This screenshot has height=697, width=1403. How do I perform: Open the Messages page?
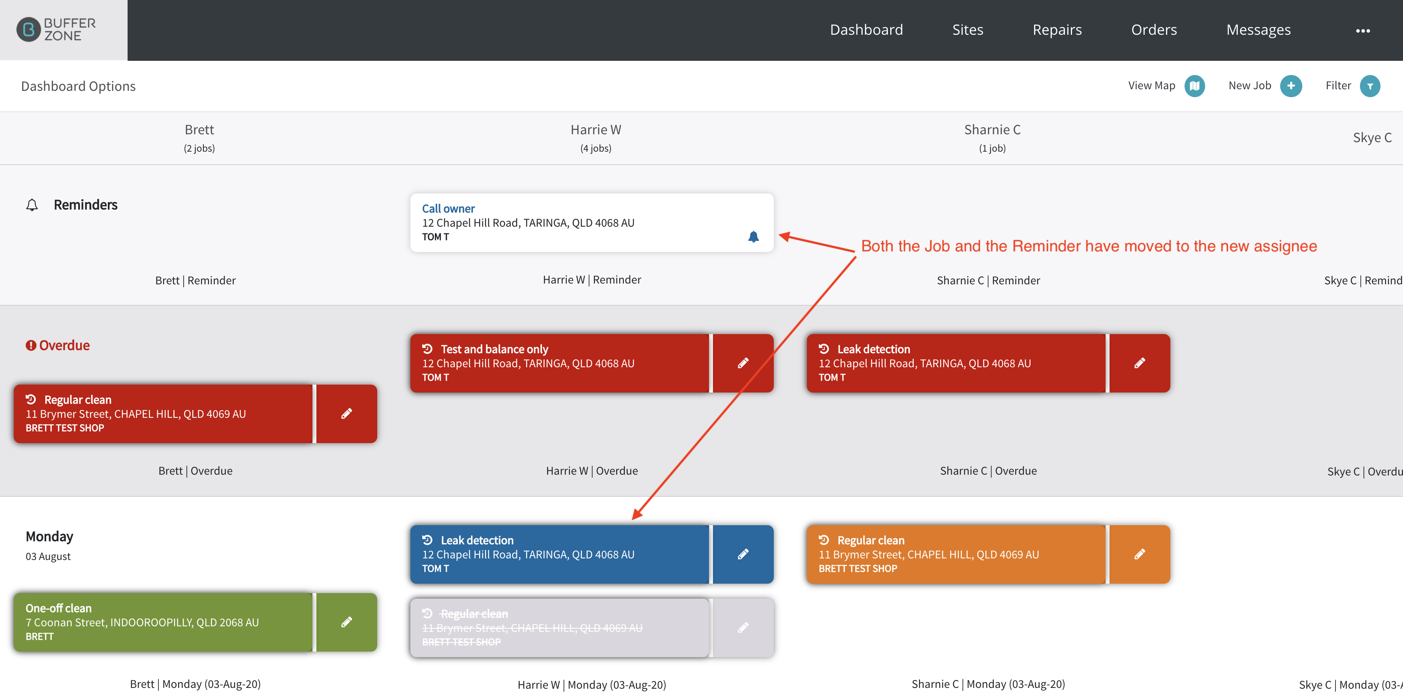[x=1258, y=30]
